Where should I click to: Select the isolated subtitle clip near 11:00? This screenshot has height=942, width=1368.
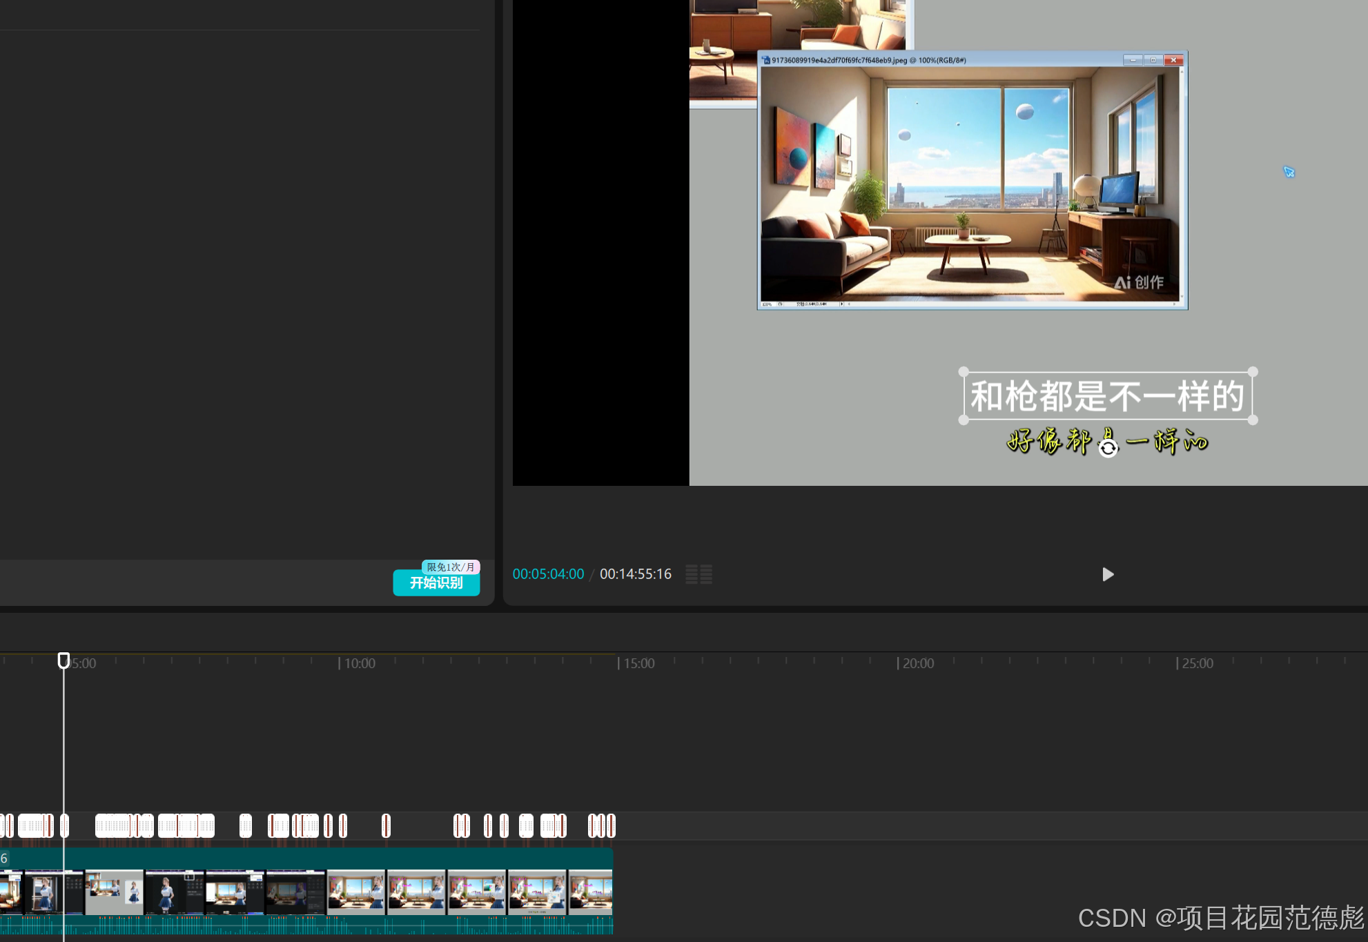click(386, 825)
